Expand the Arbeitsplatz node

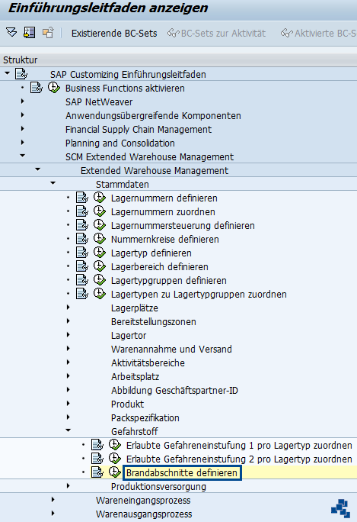68,375
